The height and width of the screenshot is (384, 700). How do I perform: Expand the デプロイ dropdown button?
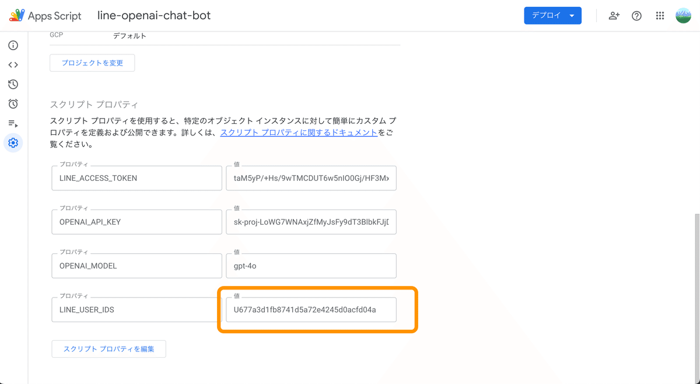[x=552, y=16]
